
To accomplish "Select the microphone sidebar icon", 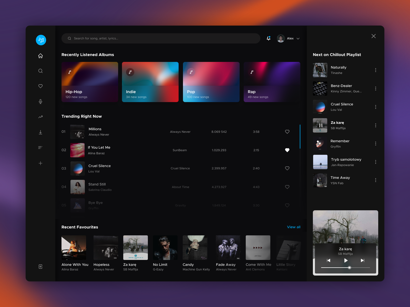I will (40, 102).
